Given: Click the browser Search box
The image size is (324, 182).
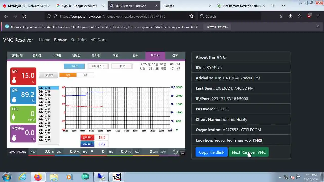Looking at the screenshot, I should (230, 16).
